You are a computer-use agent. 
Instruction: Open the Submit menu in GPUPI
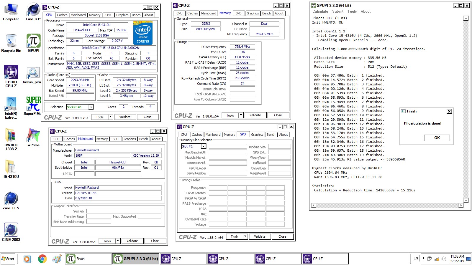click(x=338, y=11)
